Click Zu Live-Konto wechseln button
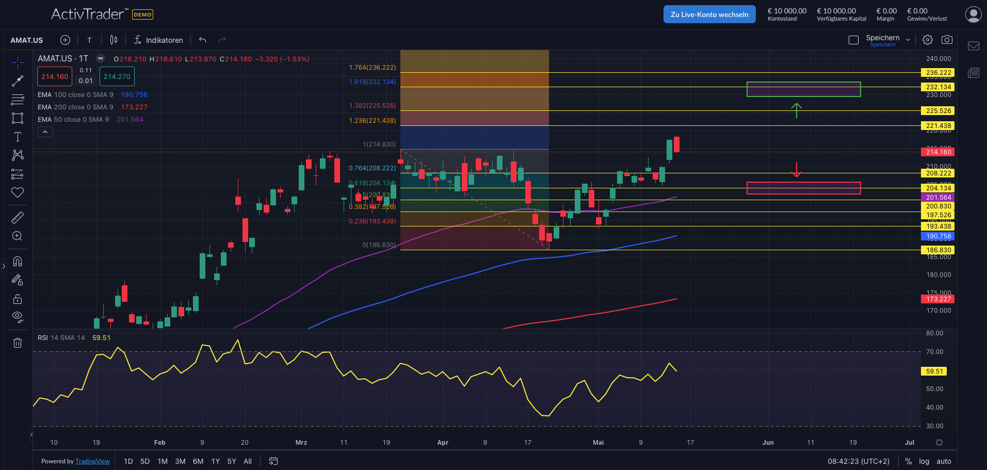Image resolution: width=987 pixels, height=470 pixels. pos(709,14)
